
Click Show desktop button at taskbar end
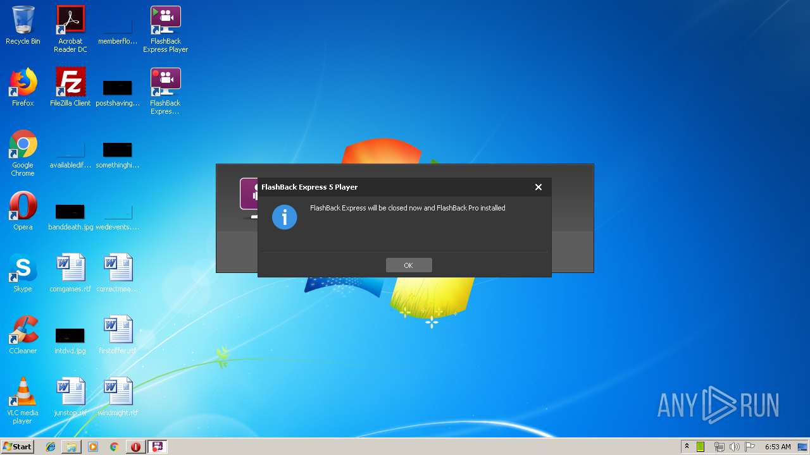pyautogui.click(x=803, y=447)
